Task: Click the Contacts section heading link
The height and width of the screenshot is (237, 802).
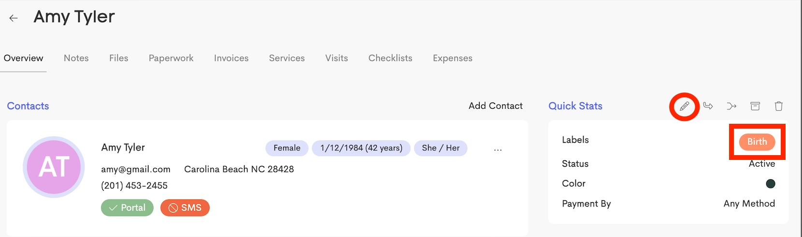Action: coord(28,106)
